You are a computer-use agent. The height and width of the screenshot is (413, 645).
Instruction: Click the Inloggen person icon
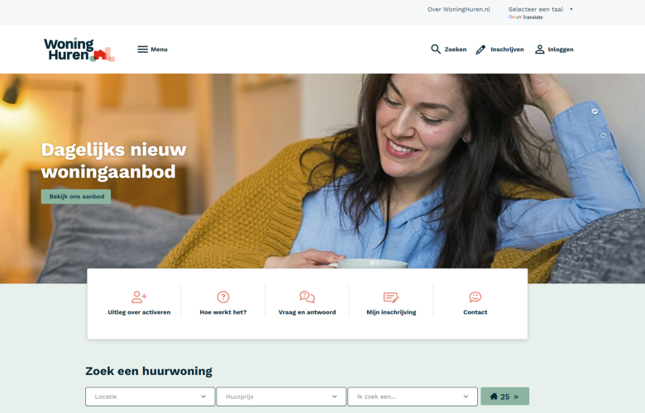point(540,50)
